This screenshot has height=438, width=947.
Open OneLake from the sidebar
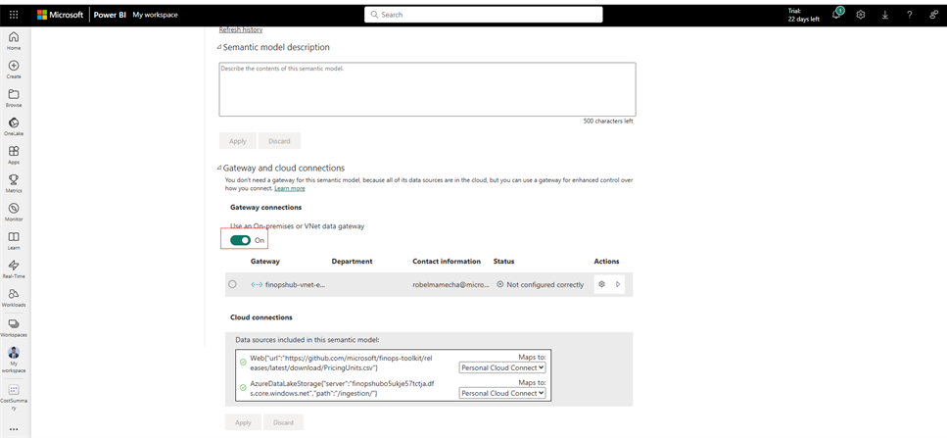click(x=14, y=126)
